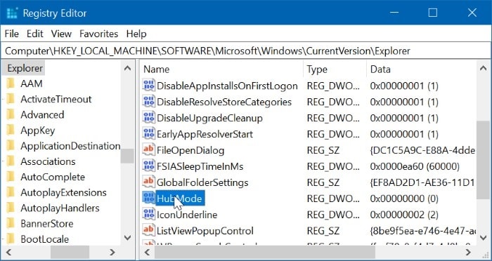The width and height of the screenshot is (492, 261).
Task: Click the DWORD icon beside DisableAppInstallsOnFirstLogon
Action: [x=148, y=85]
